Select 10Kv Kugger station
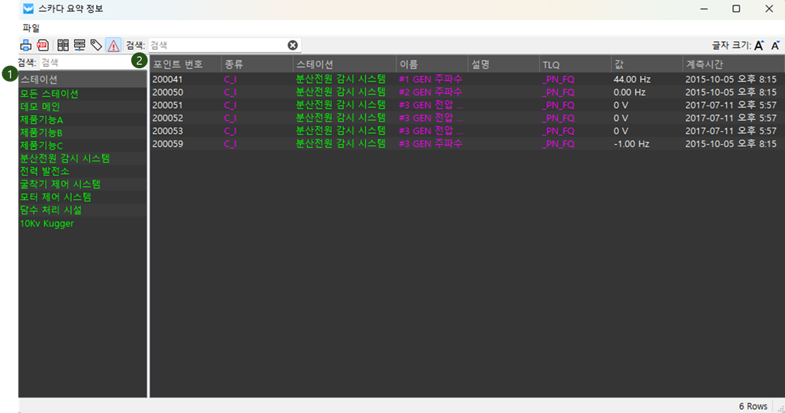Image resolution: width=785 pixels, height=413 pixels. click(47, 223)
